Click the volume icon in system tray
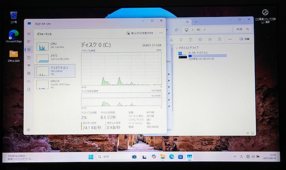This screenshot has width=286, height=170. click(x=253, y=157)
